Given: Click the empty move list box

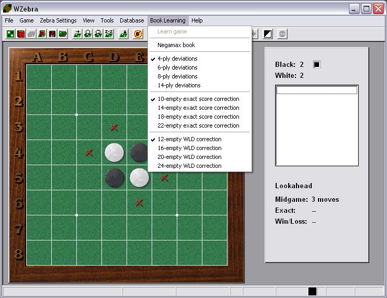Looking at the screenshot, I should pyautogui.click(x=317, y=125).
